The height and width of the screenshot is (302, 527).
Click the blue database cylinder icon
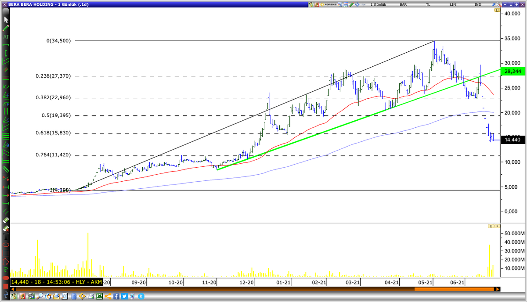point(74,296)
